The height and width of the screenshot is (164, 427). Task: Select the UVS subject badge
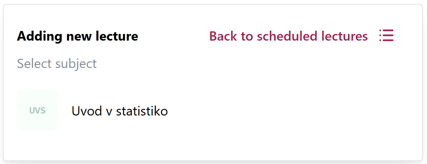(x=37, y=110)
